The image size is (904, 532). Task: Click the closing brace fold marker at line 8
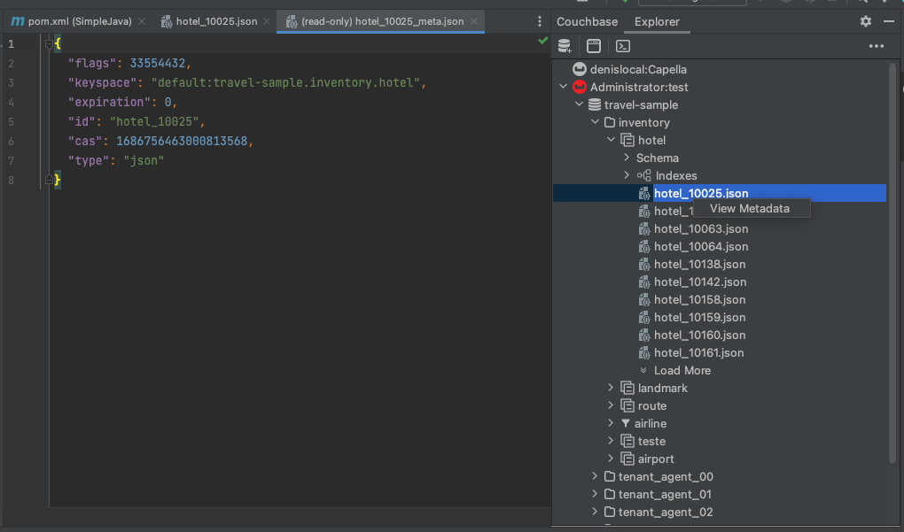[49, 180]
